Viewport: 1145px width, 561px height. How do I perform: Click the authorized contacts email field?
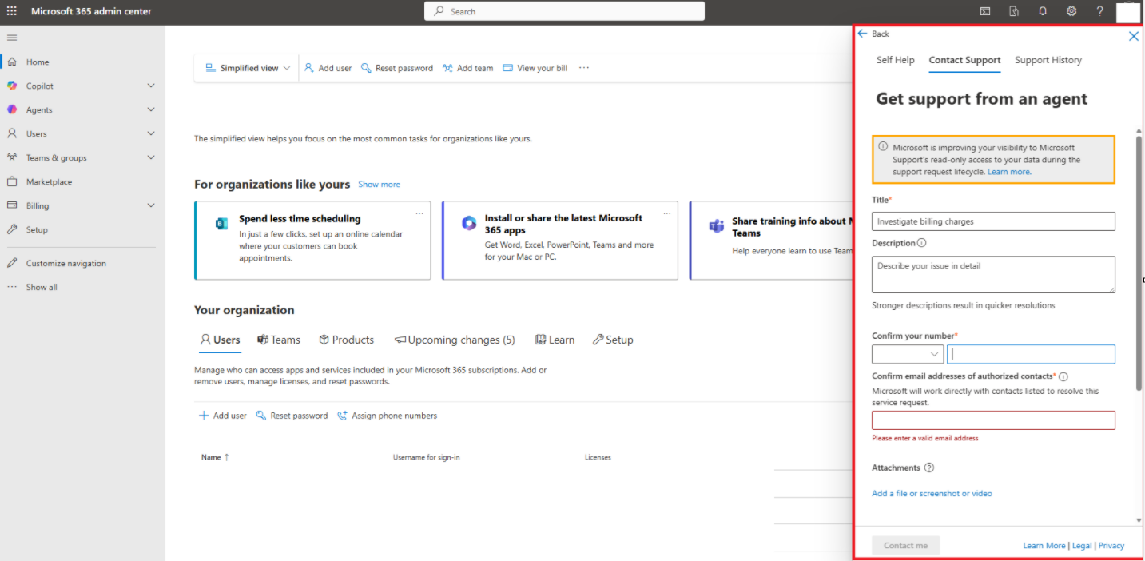point(993,420)
